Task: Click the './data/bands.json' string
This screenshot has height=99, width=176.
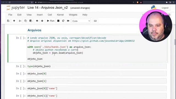Action: point(54,47)
